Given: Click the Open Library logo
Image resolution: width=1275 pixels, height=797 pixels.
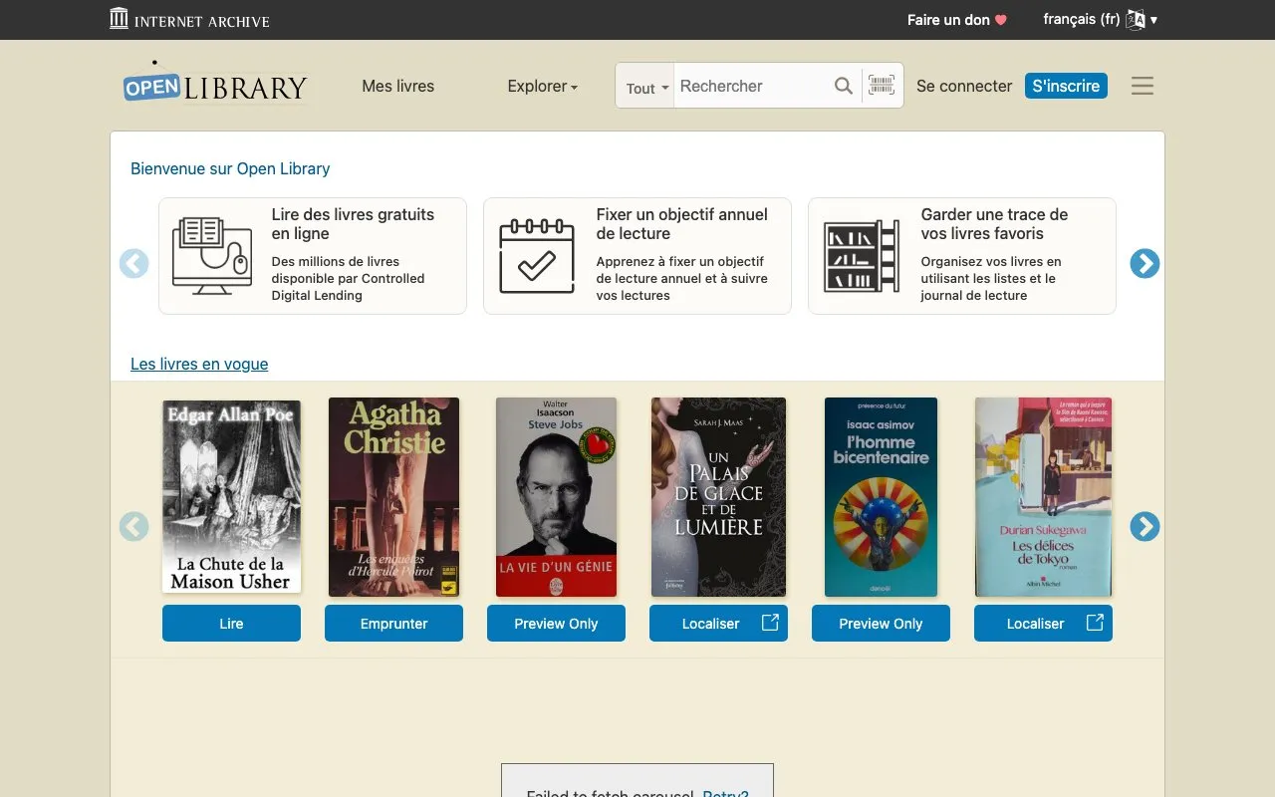Looking at the screenshot, I should pyautogui.click(x=215, y=84).
